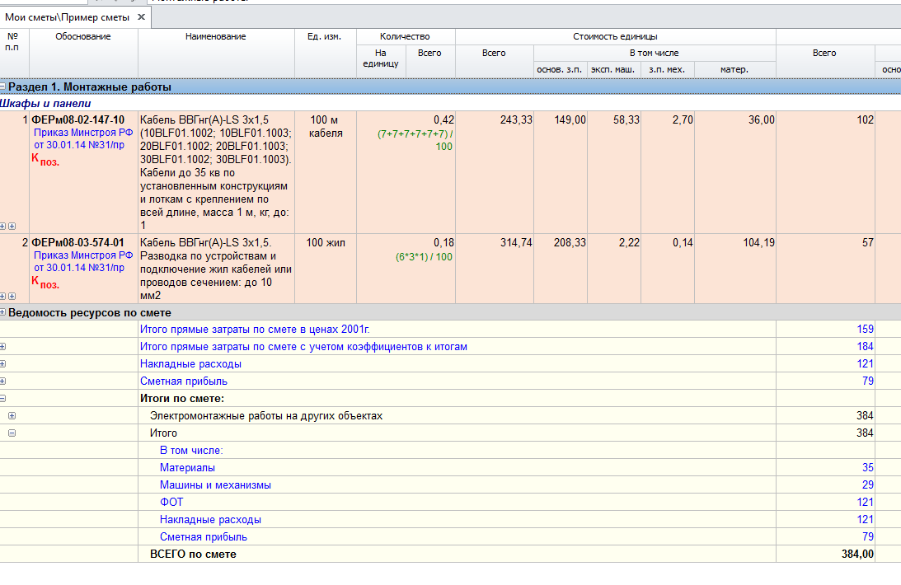Expand "Ведомость ресурсов по смете" group
Screen dimensions: 901x585
tap(3, 312)
